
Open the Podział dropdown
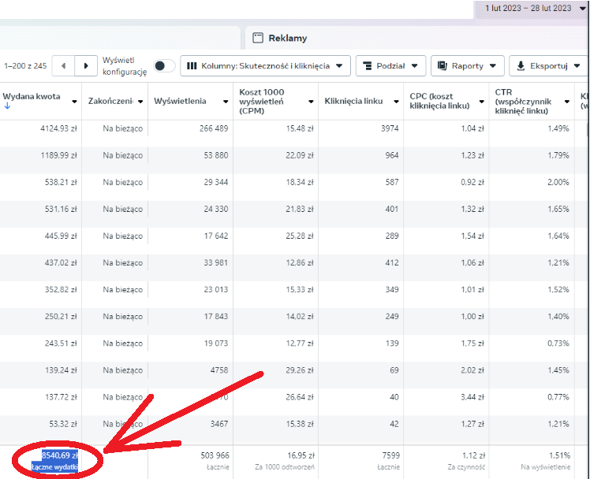click(390, 65)
